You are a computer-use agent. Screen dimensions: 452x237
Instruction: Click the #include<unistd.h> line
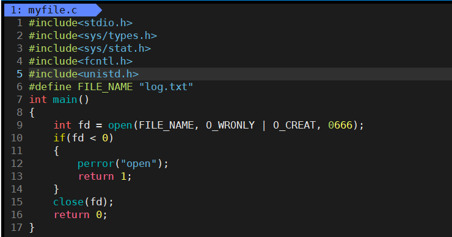coord(84,74)
